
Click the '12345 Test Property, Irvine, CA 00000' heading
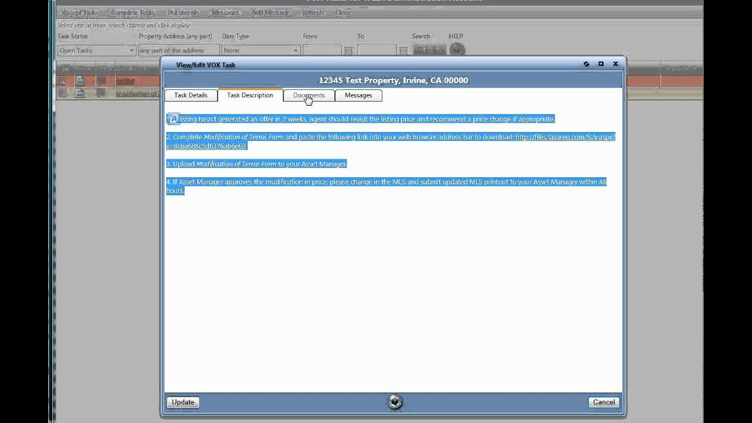(x=393, y=80)
